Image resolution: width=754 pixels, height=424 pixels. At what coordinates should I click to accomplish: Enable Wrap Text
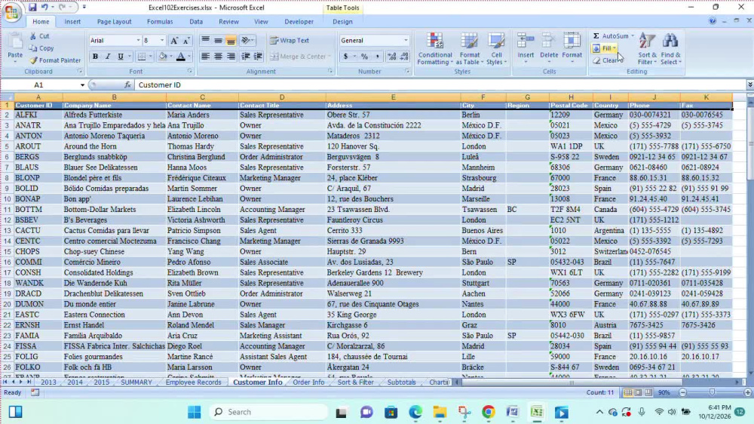point(290,41)
